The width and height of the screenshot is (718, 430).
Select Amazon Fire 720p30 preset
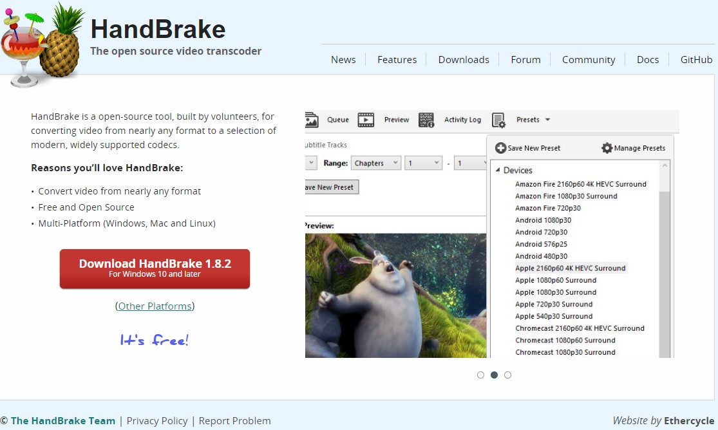pos(547,208)
